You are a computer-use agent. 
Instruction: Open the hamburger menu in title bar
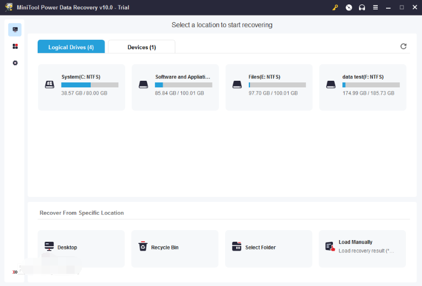coord(376,8)
